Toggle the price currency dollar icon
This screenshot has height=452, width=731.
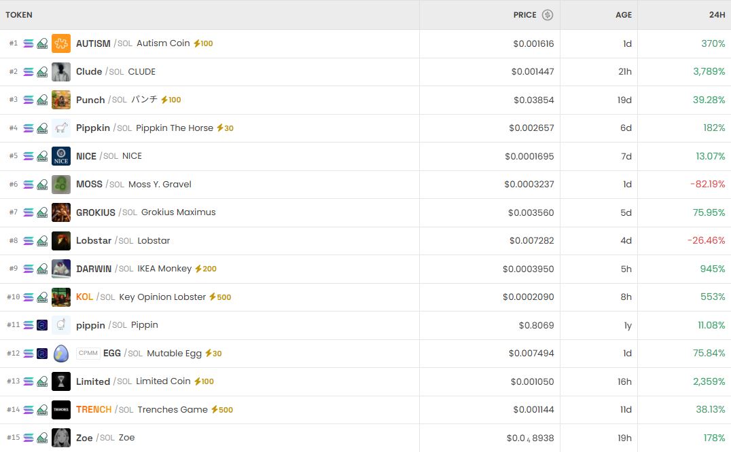pyautogui.click(x=548, y=15)
